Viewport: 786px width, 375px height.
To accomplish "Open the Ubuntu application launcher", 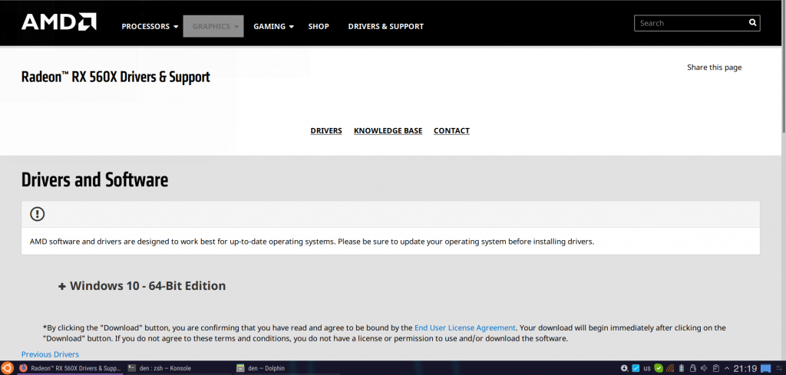I will pos(7,368).
